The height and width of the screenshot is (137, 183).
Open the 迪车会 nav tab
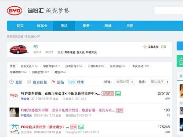42,26
